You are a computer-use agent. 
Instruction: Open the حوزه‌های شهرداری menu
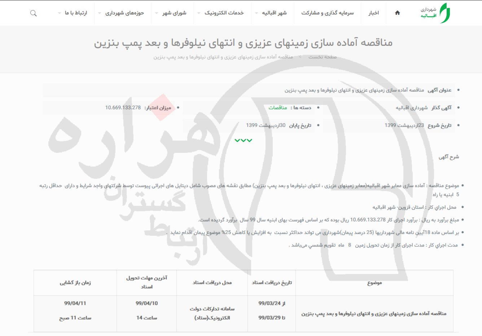point(125,13)
